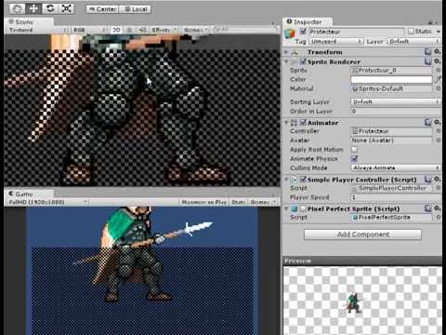Click the GameObject cube icon in the Inspector
Image resolution: width=446 pixels, height=335 pixels.
click(x=290, y=33)
